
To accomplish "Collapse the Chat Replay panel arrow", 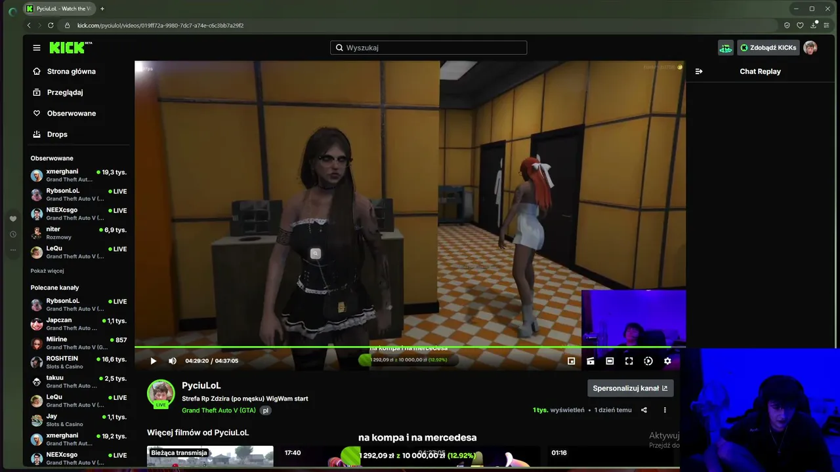I will pyautogui.click(x=699, y=71).
